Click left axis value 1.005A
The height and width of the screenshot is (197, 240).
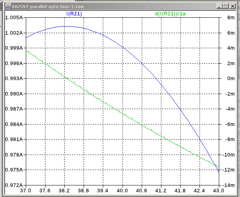pos(14,18)
